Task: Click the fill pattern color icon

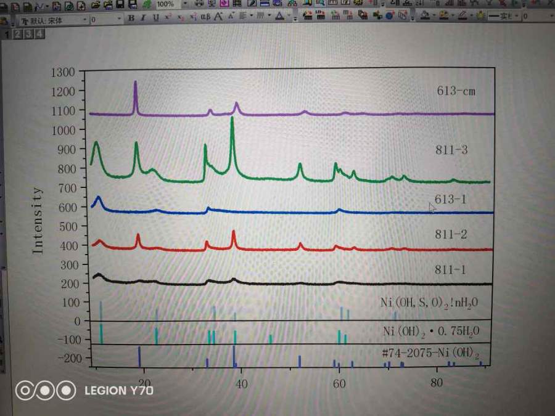Action: pyautogui.click(x=444, y=15)
